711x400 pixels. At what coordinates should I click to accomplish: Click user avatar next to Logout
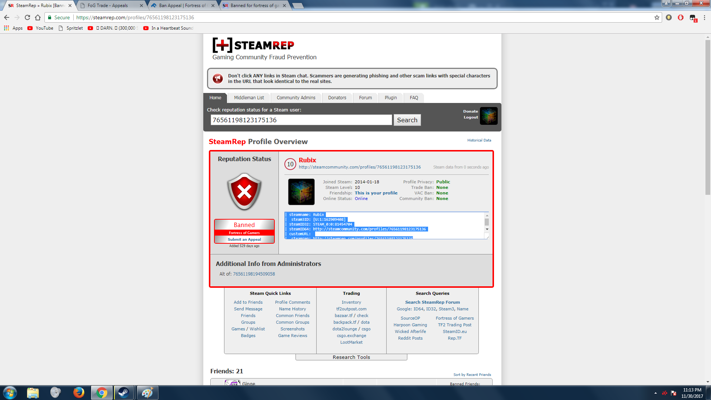[x=489, y=116]
